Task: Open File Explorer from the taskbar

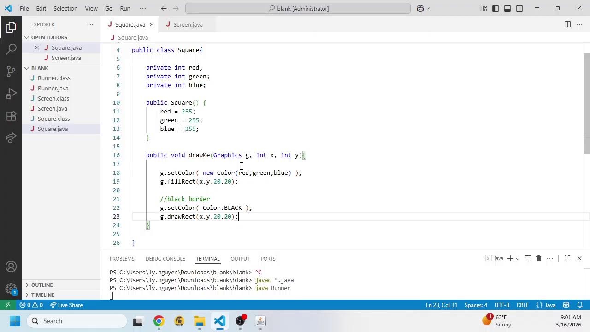Action: (199, 321)
